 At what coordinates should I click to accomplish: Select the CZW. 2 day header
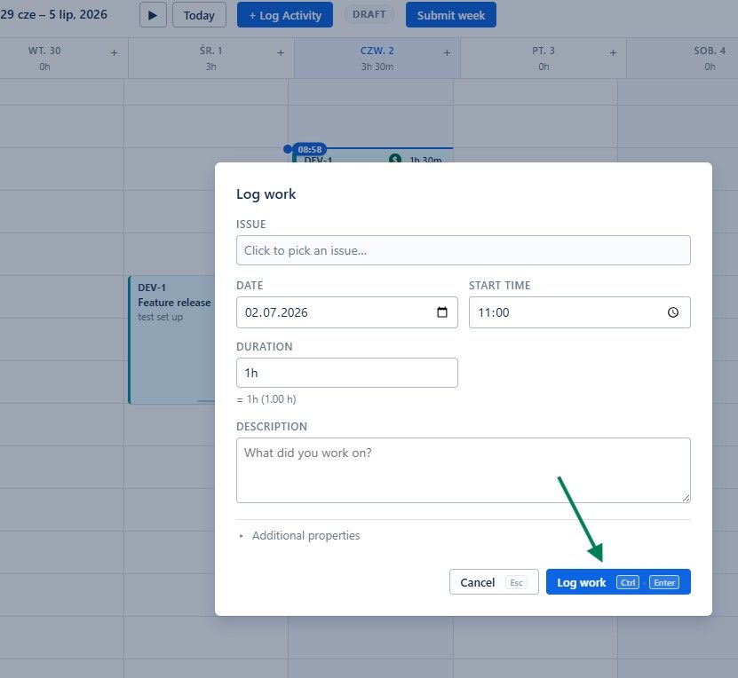(377, 58)
